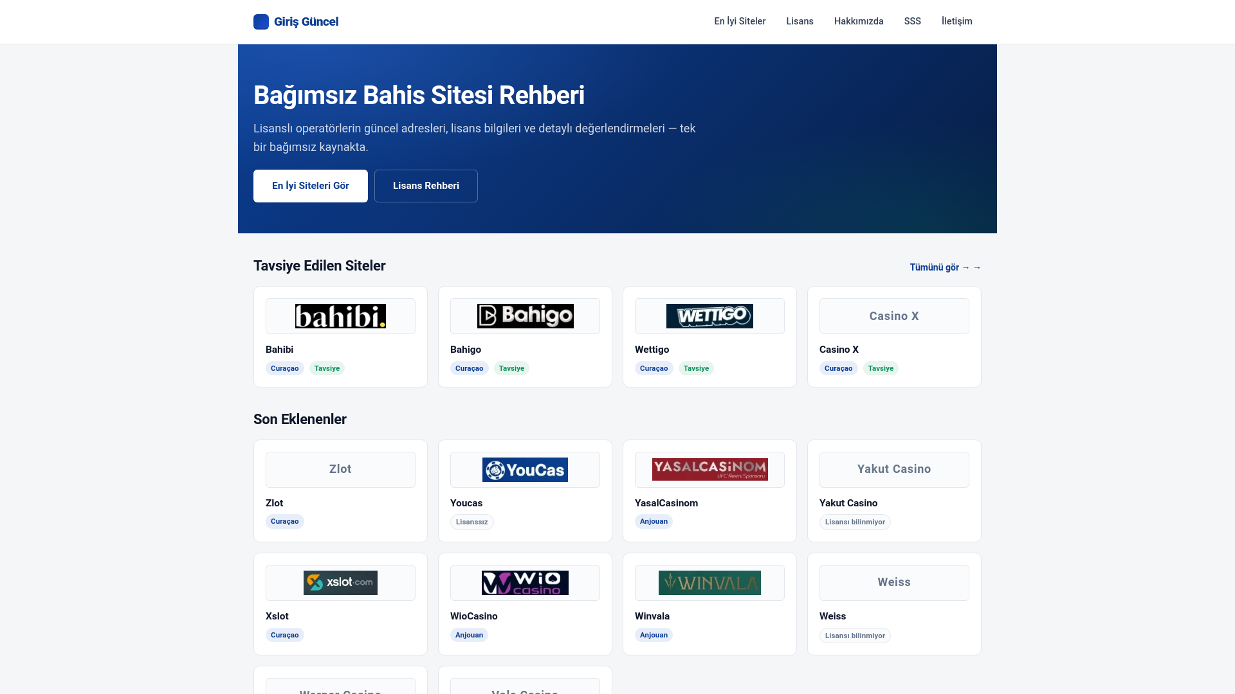Click the Zlot placeholder logo
This screenshot has width=1235, height=694.
[x=340, y=470]
